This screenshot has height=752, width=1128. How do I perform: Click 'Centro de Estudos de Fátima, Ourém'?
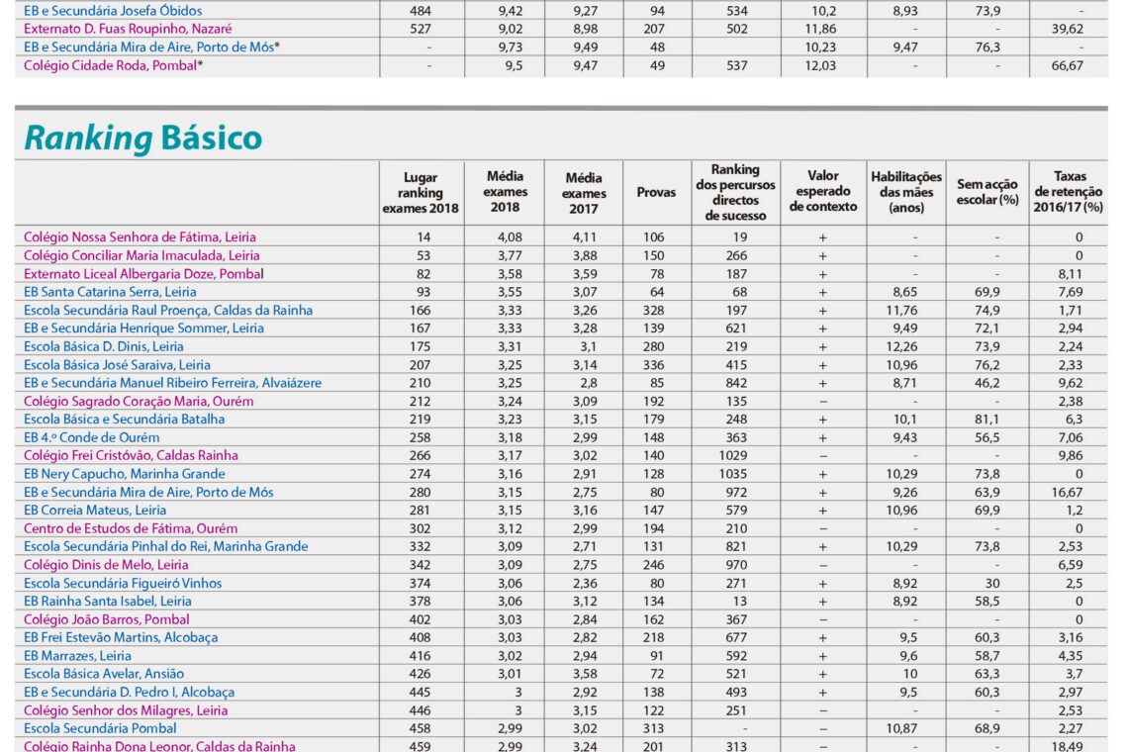[131, 528]
